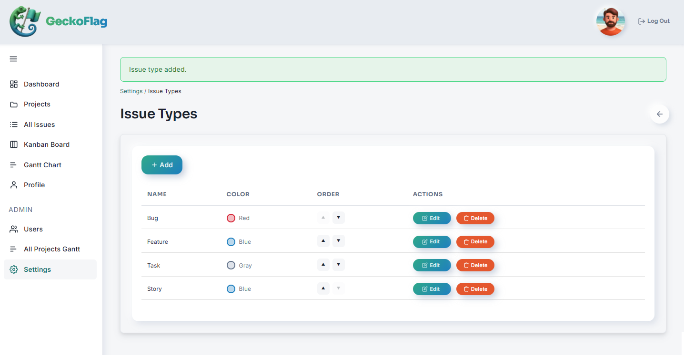Delete the Task issue type
This screenshot has height=355, width=684.
475,265
